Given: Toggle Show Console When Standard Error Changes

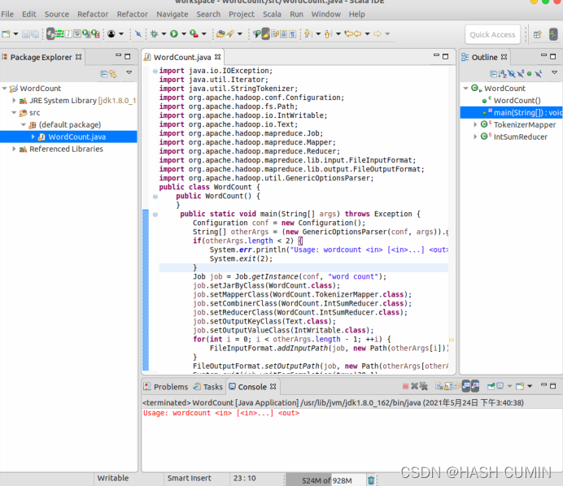Looking at the screenshot, I should [x=475, y=386].
